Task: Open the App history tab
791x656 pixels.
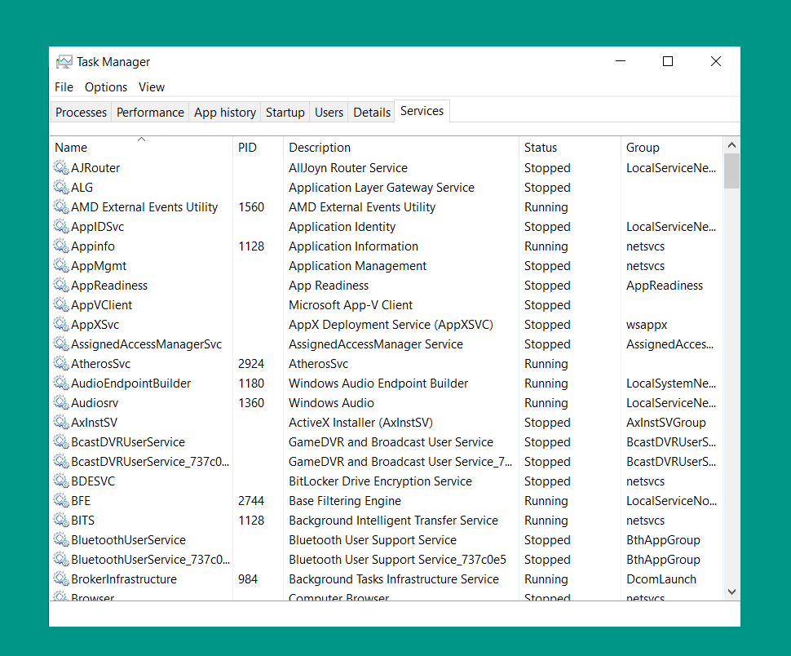Action: (225, 112)
